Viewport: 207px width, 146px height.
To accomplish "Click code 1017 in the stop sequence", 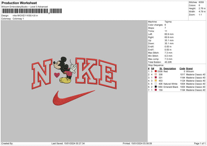I will pos(183,75).
